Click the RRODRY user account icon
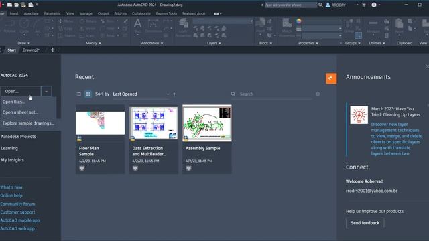429x241 pixels. click(x=328, y=5)
